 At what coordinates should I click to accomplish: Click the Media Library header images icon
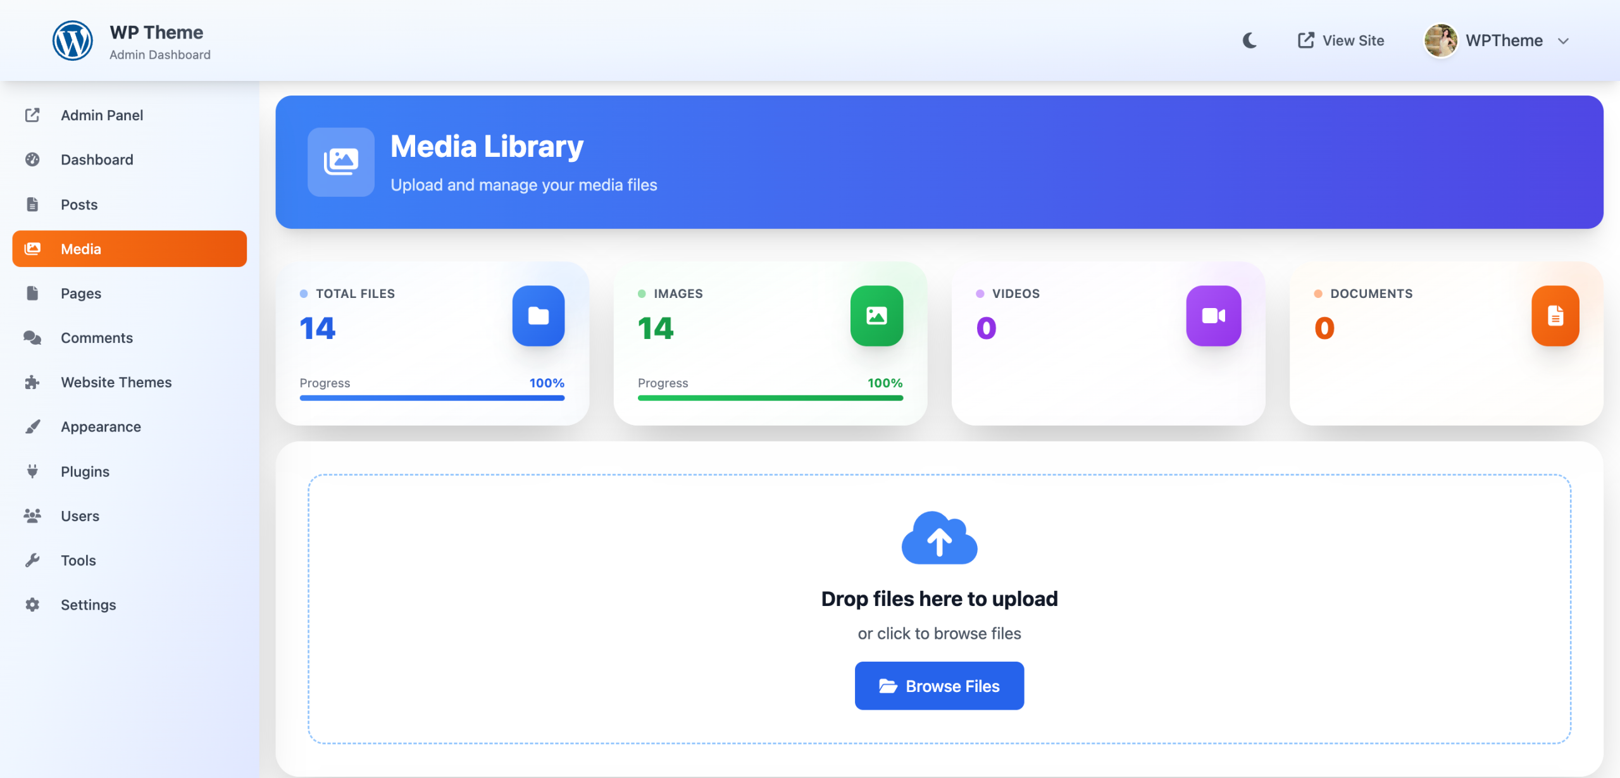tap(341, 162)
